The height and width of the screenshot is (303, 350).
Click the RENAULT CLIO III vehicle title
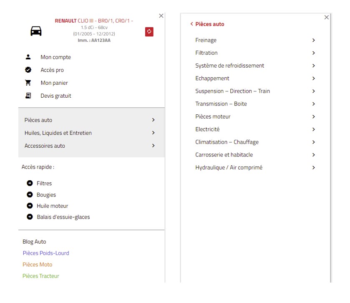click(x=94, y=21)
